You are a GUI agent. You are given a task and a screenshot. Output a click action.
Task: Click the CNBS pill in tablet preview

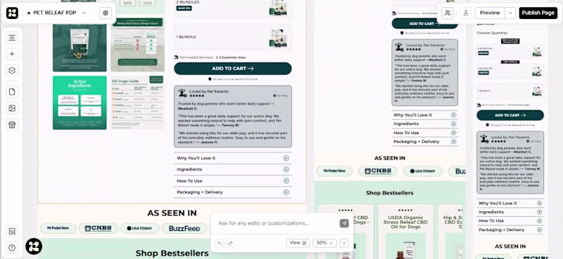[x=378, y=171]
